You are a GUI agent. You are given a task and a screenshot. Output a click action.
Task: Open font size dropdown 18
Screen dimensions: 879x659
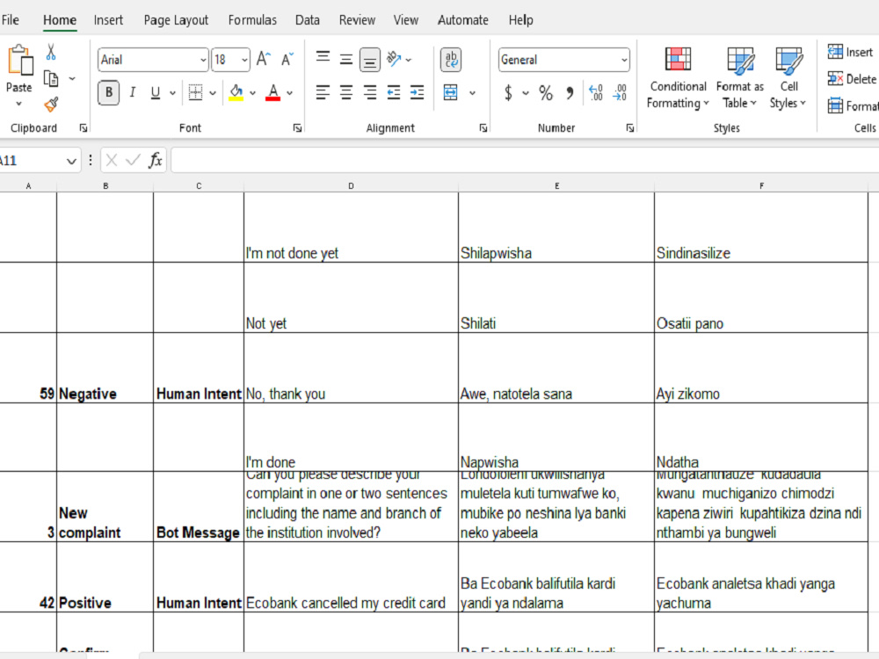click(x=244, y=60)
